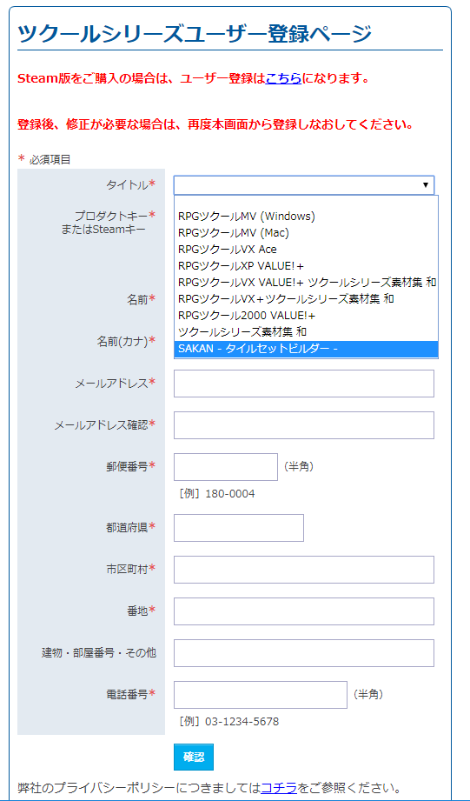This screenshot has height=801, width=470.
Task: Click the (半角) note beside 電話番号
Action: pos(368,694)
